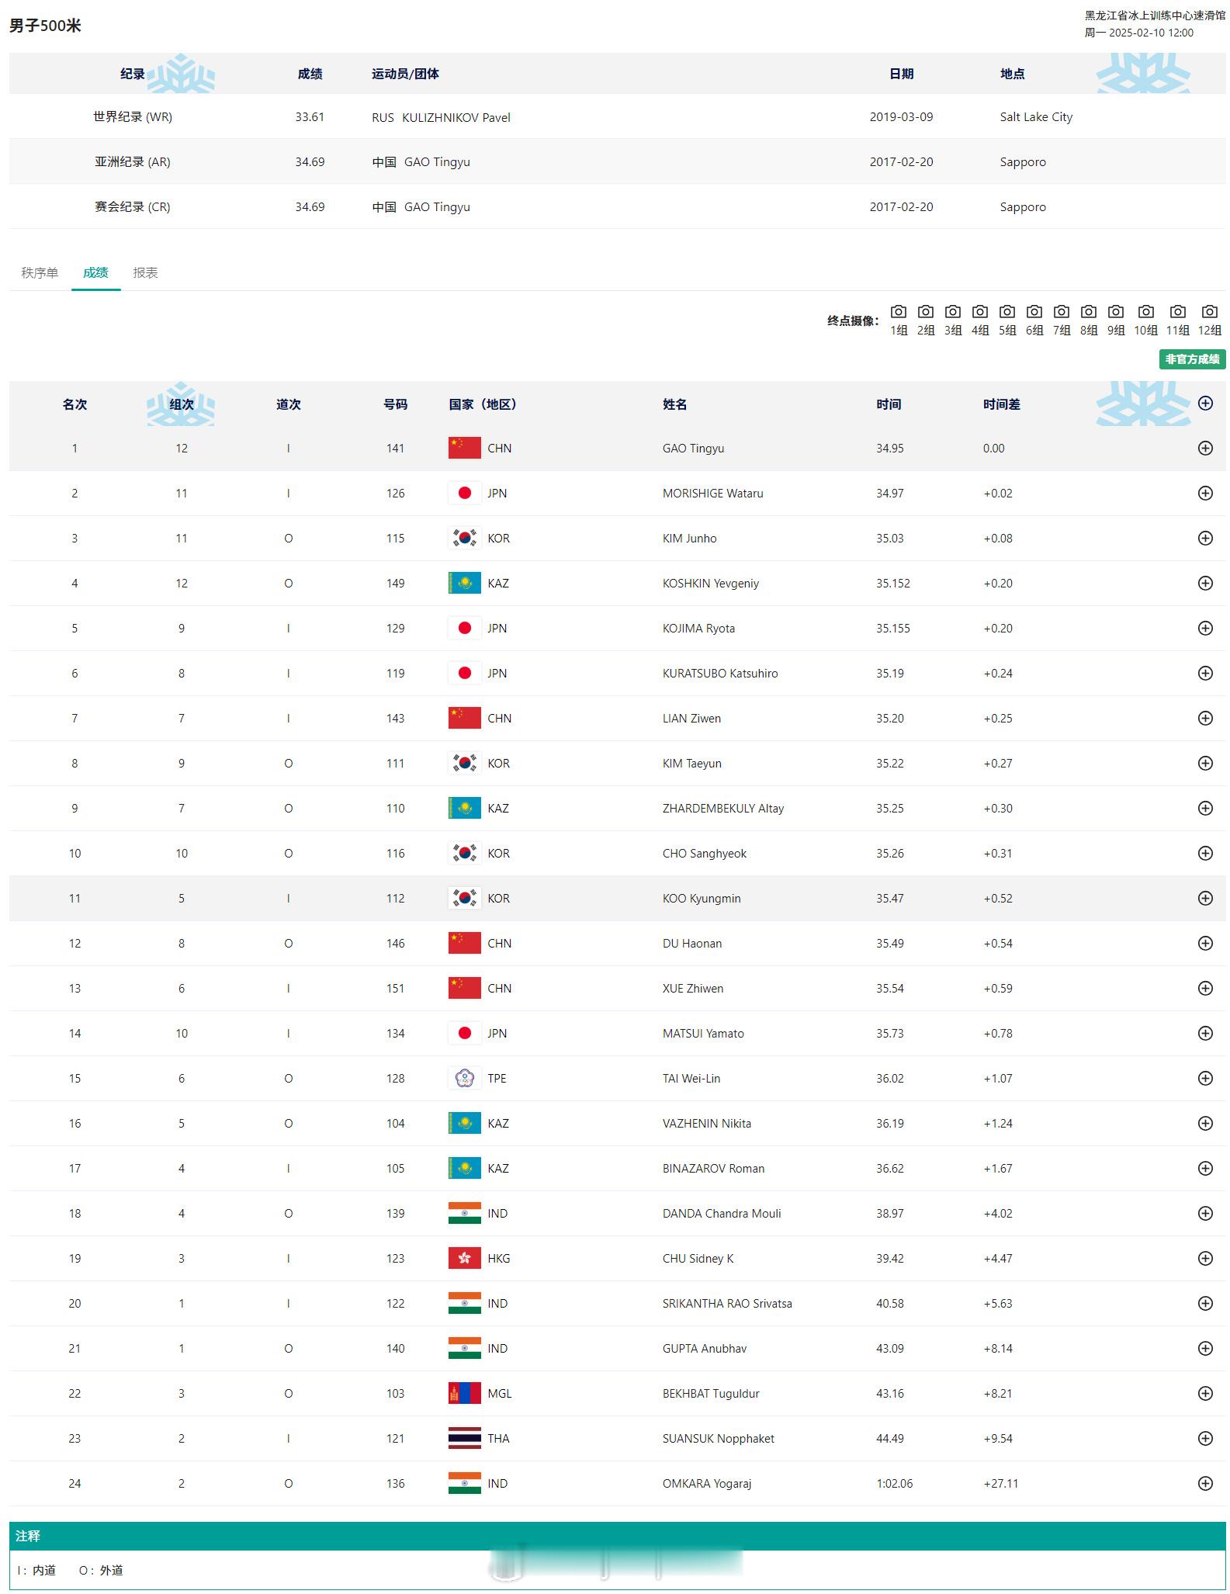Screen dimensions: 1230x1594
Task: Click Thailand flag in SUANSUK Nopphaket row
Action: 465,1438
